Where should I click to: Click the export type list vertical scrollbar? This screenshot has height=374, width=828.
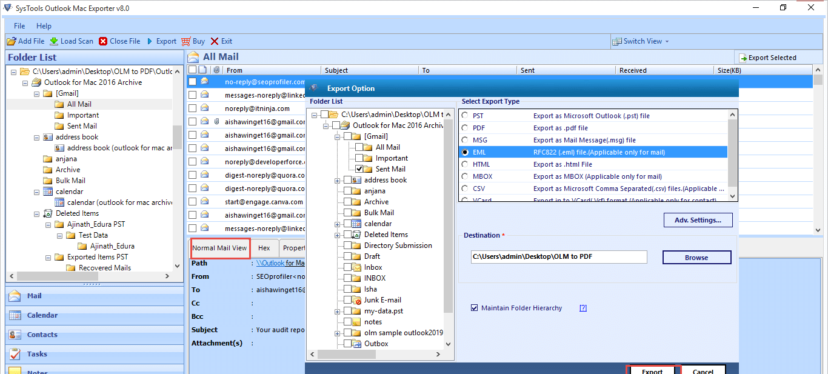tap(733, 155)
